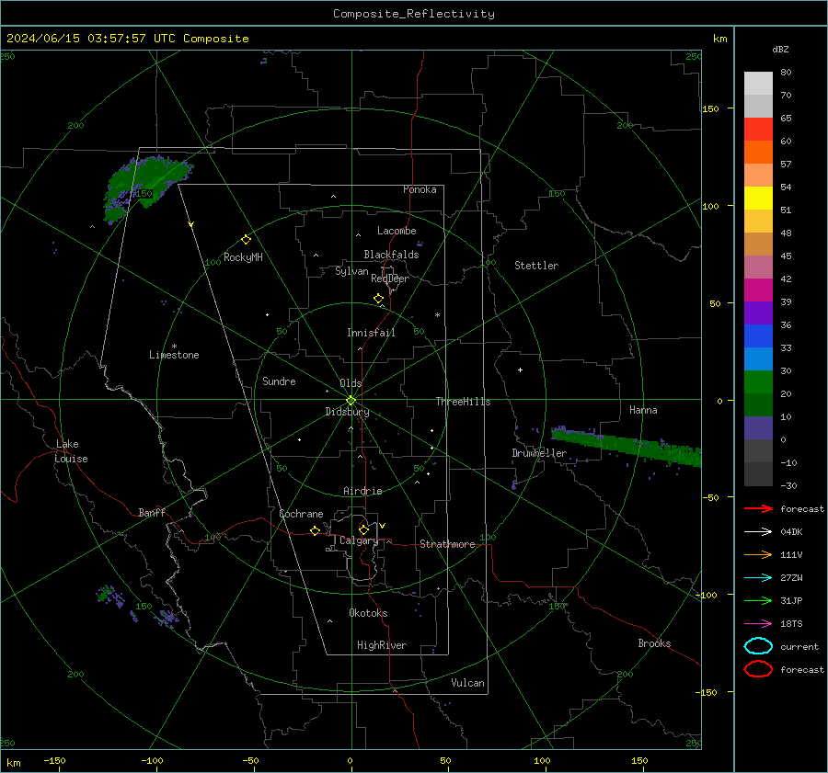828x773 pixels.
Task: Click the yellow diamond marker near RedDeer
Action: pos(378,299)
